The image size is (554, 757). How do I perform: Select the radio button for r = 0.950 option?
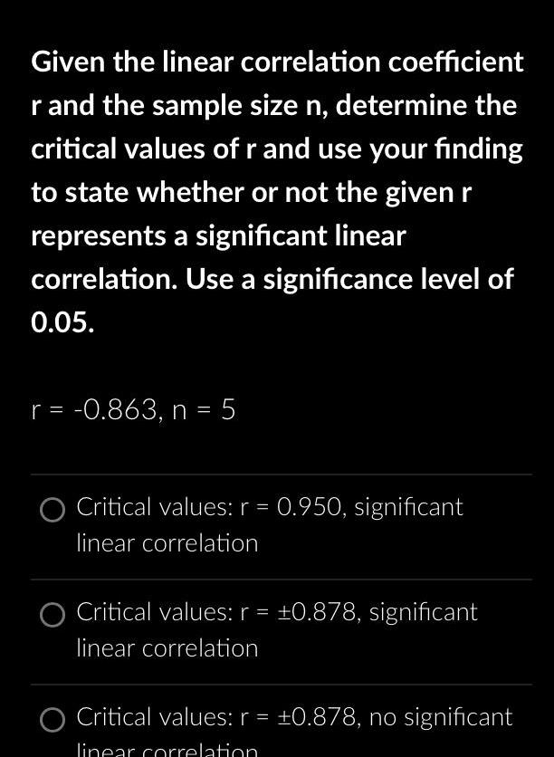52,511
